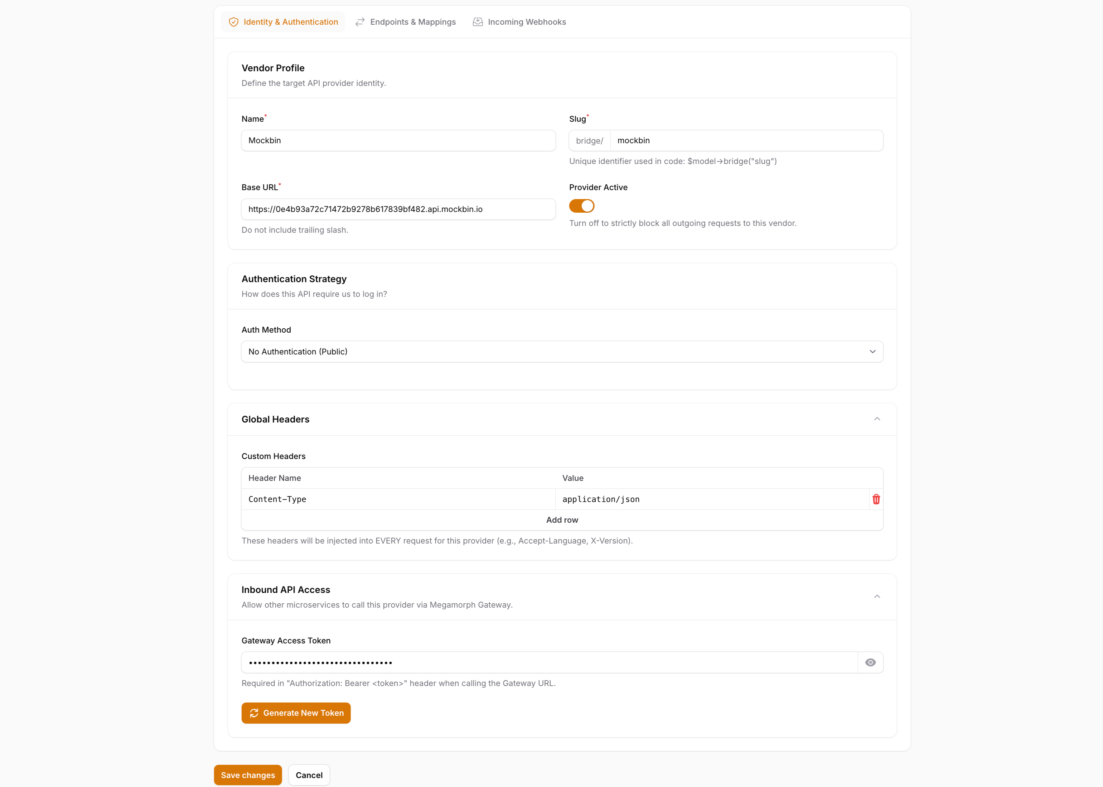The height and width of the screenshot is (787, 1103).
Task: Click Add row in Custom Headers
Action: pyautogui.click(x=562, y=520)
